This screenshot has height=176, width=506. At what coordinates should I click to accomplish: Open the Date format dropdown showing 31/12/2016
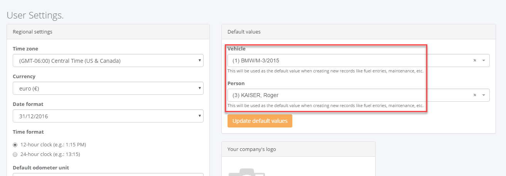[x=108, y=116]
